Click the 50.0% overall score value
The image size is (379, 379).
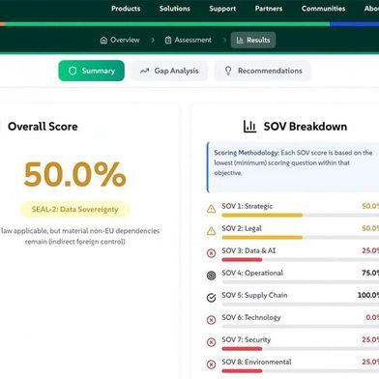pos(74,174)
